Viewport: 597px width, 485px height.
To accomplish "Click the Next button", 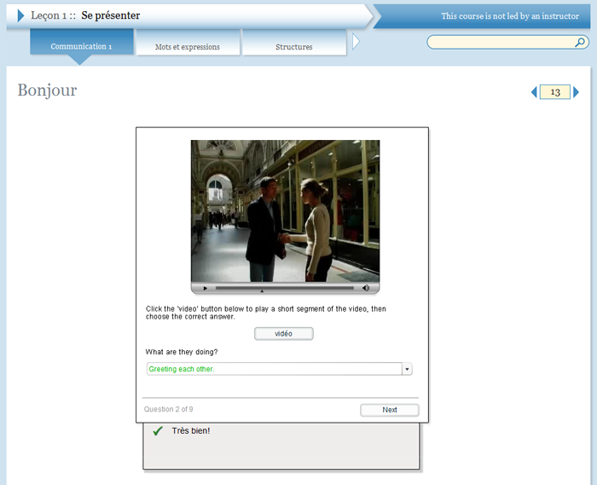I will point(390,410).
